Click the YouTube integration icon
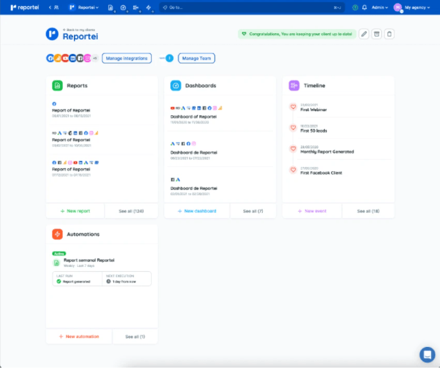Screen dimensions: 440x369 [65, 59]
